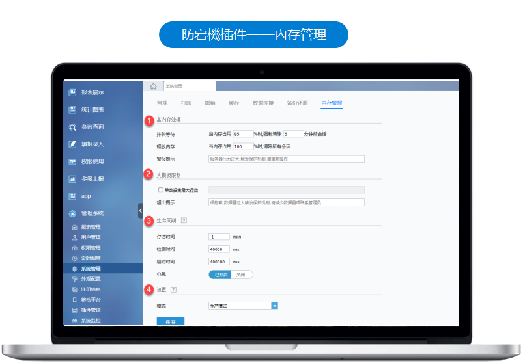This screenshot has width=523, height=363.
Task: Click the 插件管理 sidebar icon
Action: point(75,310)
